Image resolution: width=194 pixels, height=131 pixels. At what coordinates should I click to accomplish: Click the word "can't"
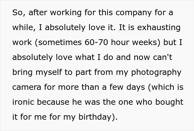[163, 57]
